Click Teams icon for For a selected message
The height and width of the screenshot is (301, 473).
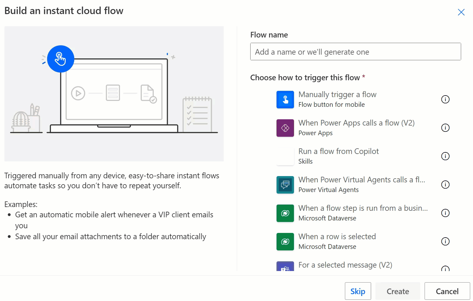click(285, 266)
